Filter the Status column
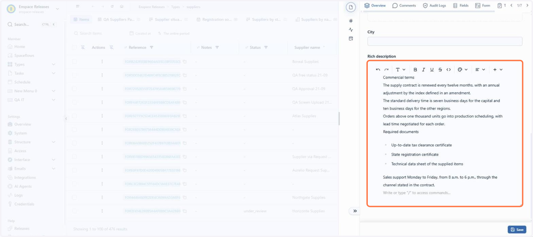 266,47
